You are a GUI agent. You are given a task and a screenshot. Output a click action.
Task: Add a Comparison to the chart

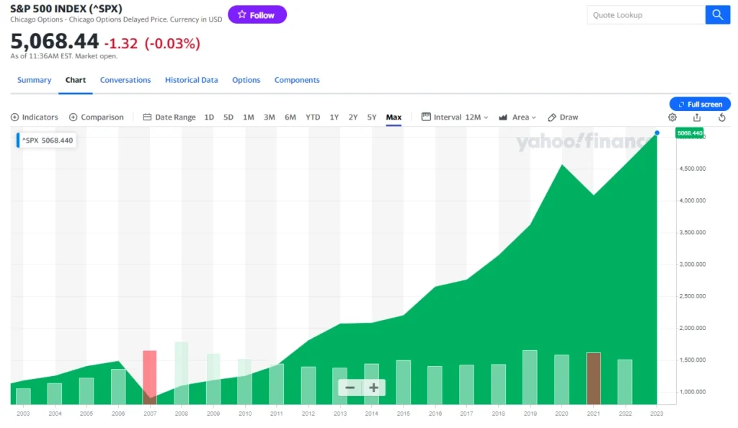[x=97, y=117]
